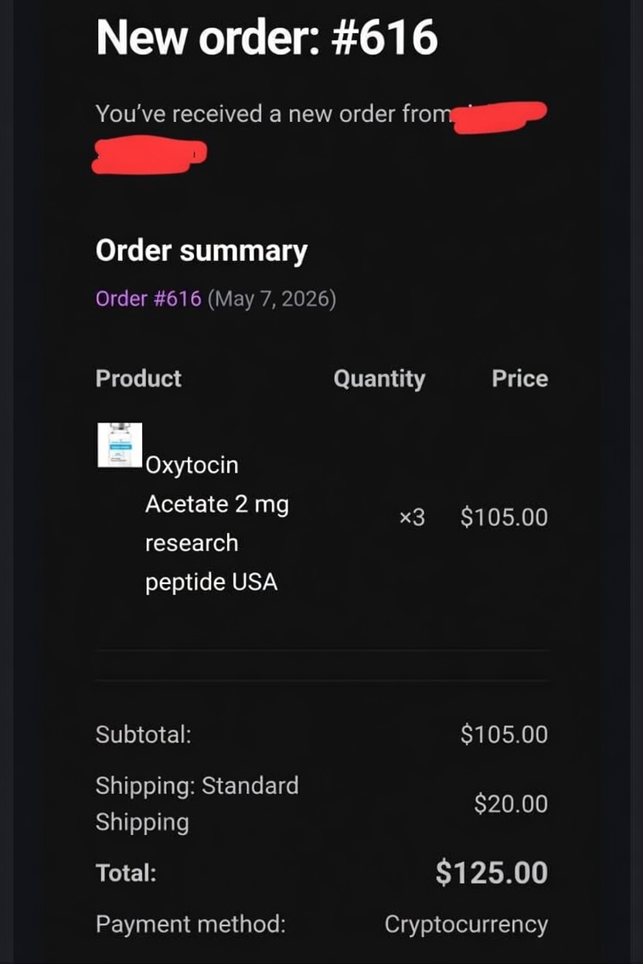Click the bold Total label
Screen dimensions: 643x964
click(126, 874)
